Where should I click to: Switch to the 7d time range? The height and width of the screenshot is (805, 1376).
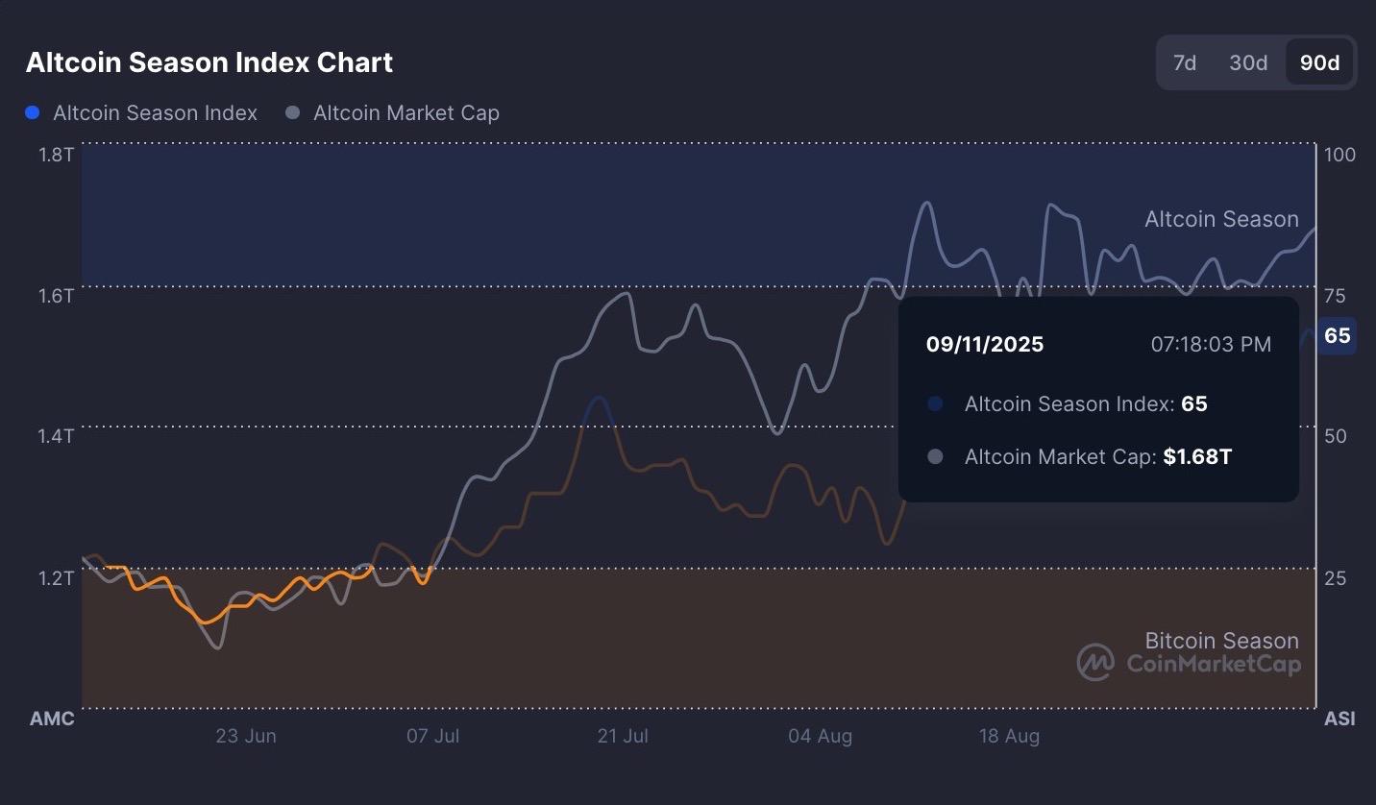tap(1184, 62)
